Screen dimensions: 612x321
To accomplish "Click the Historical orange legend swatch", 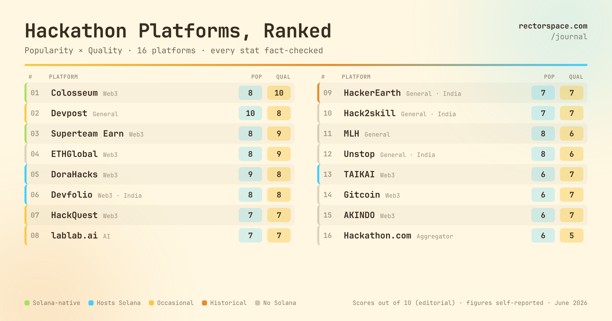I will [x=205, y=303].
